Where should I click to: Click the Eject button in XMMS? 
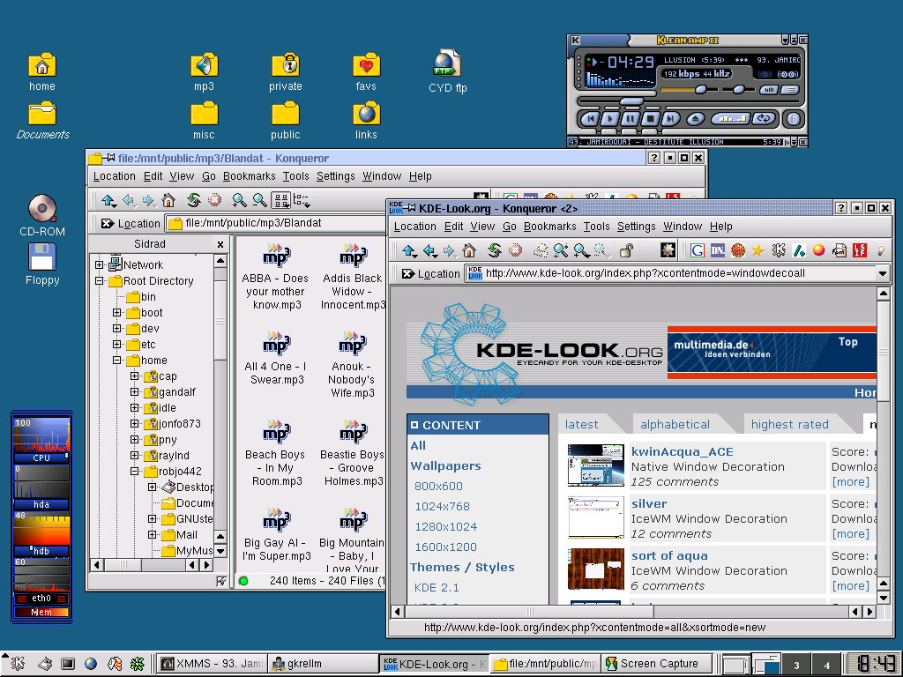[696, 119]
